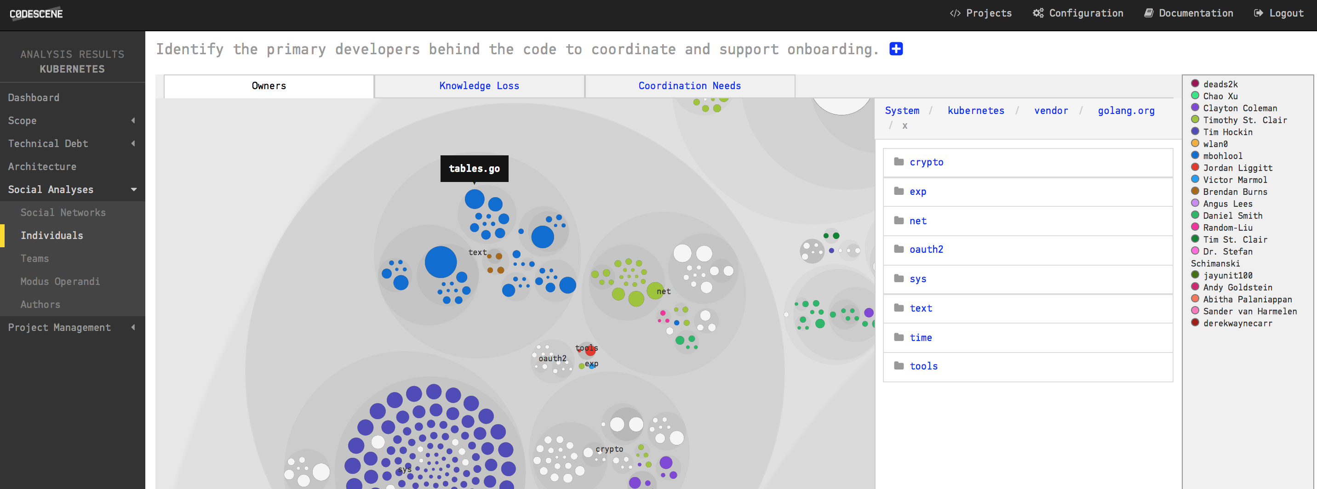Viewport: 1317px width, 489px height.
Task: Click the Logout arrow icon
Action: coord(1258,13)
